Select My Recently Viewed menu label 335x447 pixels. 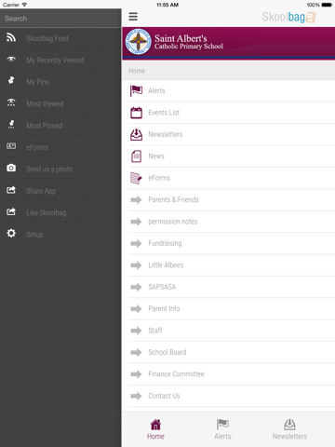(x=55, y=61)
